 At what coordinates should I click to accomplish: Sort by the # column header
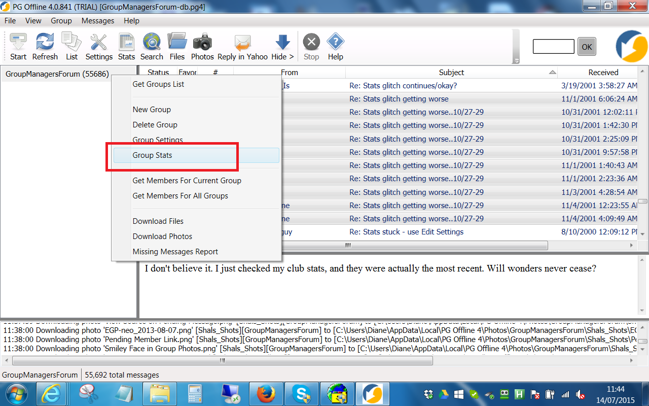click(x=215, y=73)
